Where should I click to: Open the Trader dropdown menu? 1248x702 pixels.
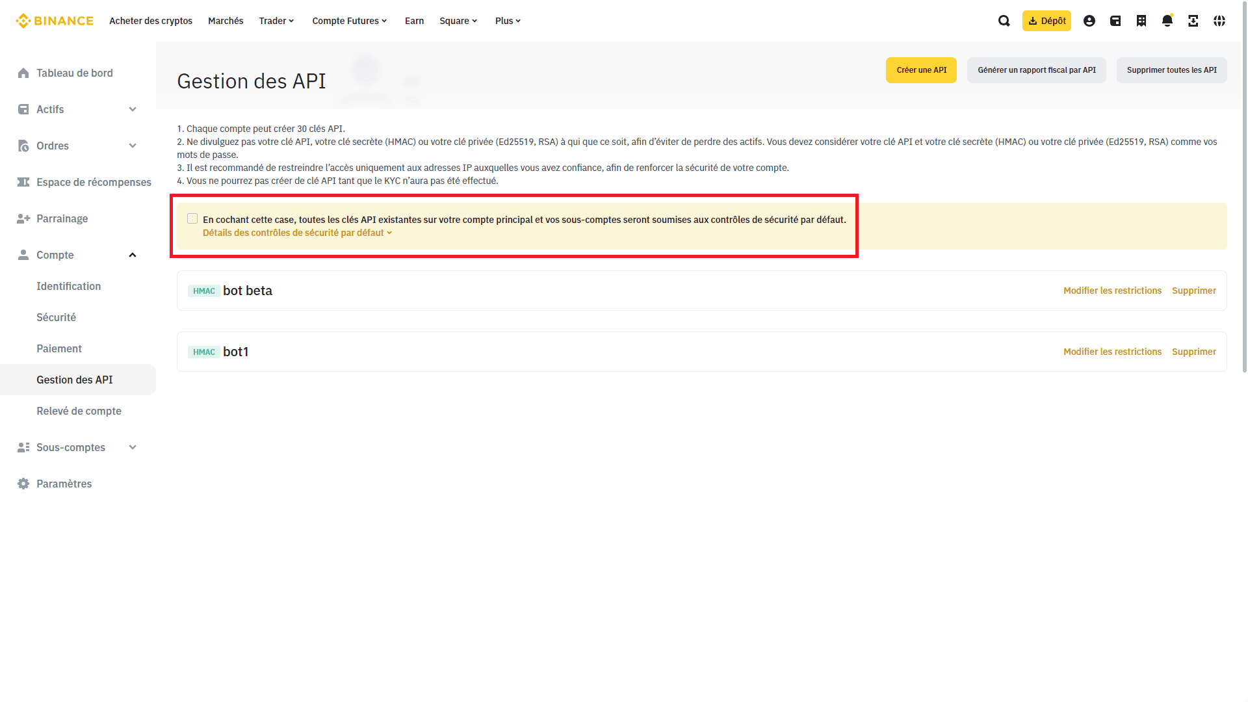click(277, 21)
